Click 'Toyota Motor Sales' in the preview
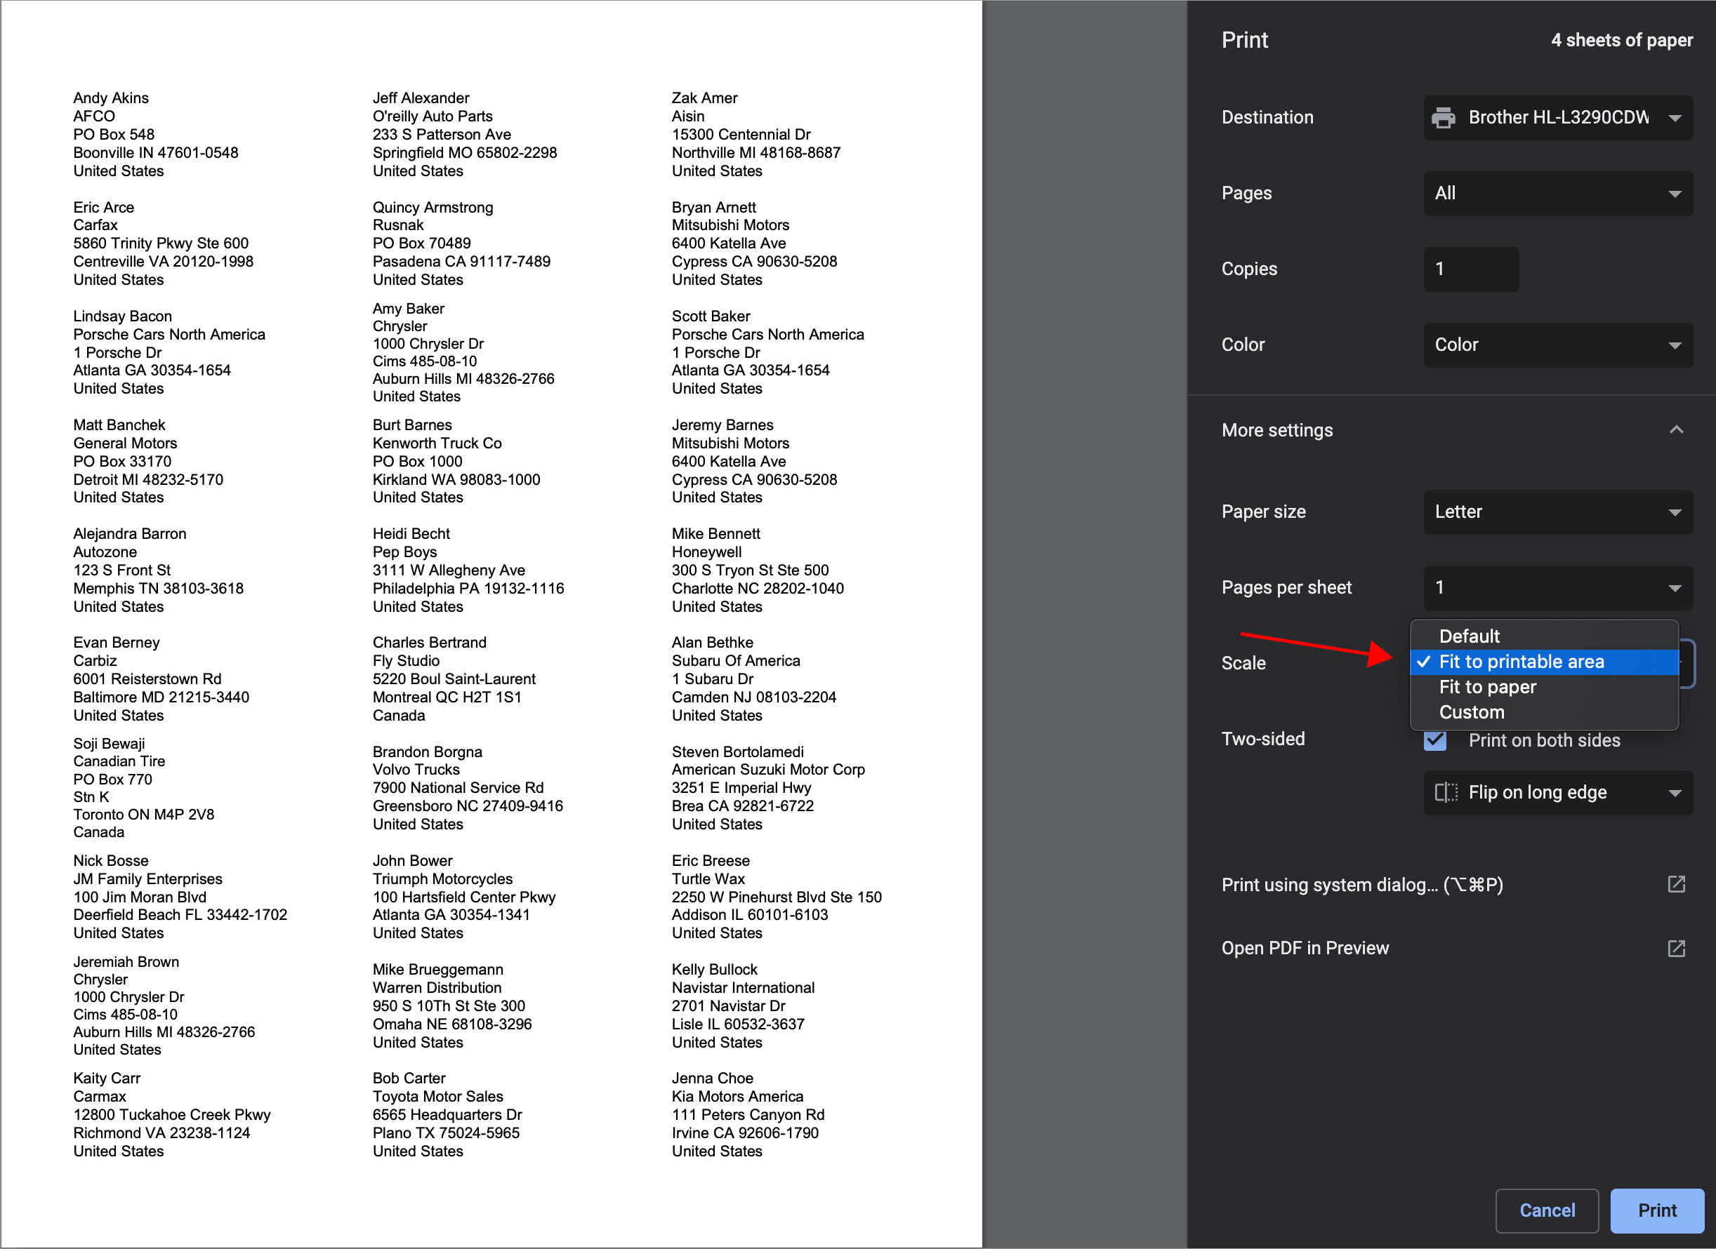Viewport: 1716px width, 1249px height. coord(438,1096)
